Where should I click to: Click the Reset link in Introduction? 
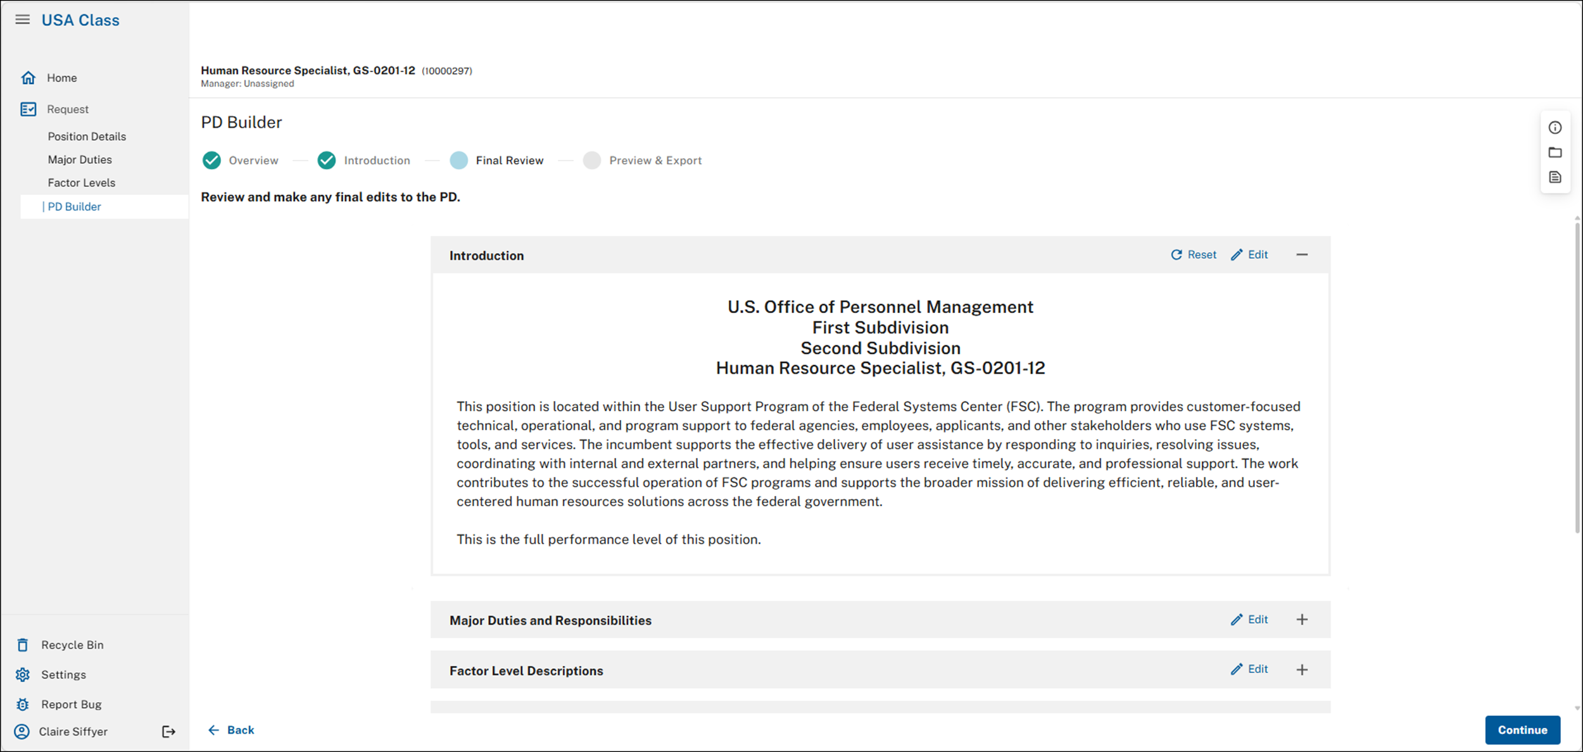[1202, 255]
